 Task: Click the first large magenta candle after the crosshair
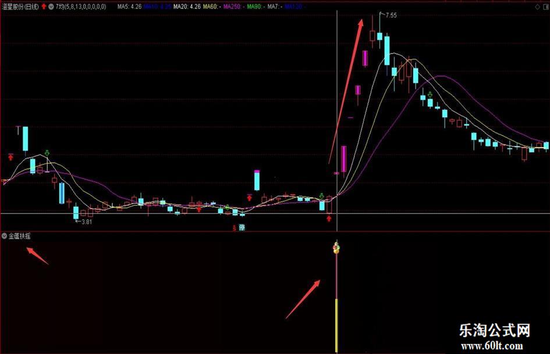[344, 159]
